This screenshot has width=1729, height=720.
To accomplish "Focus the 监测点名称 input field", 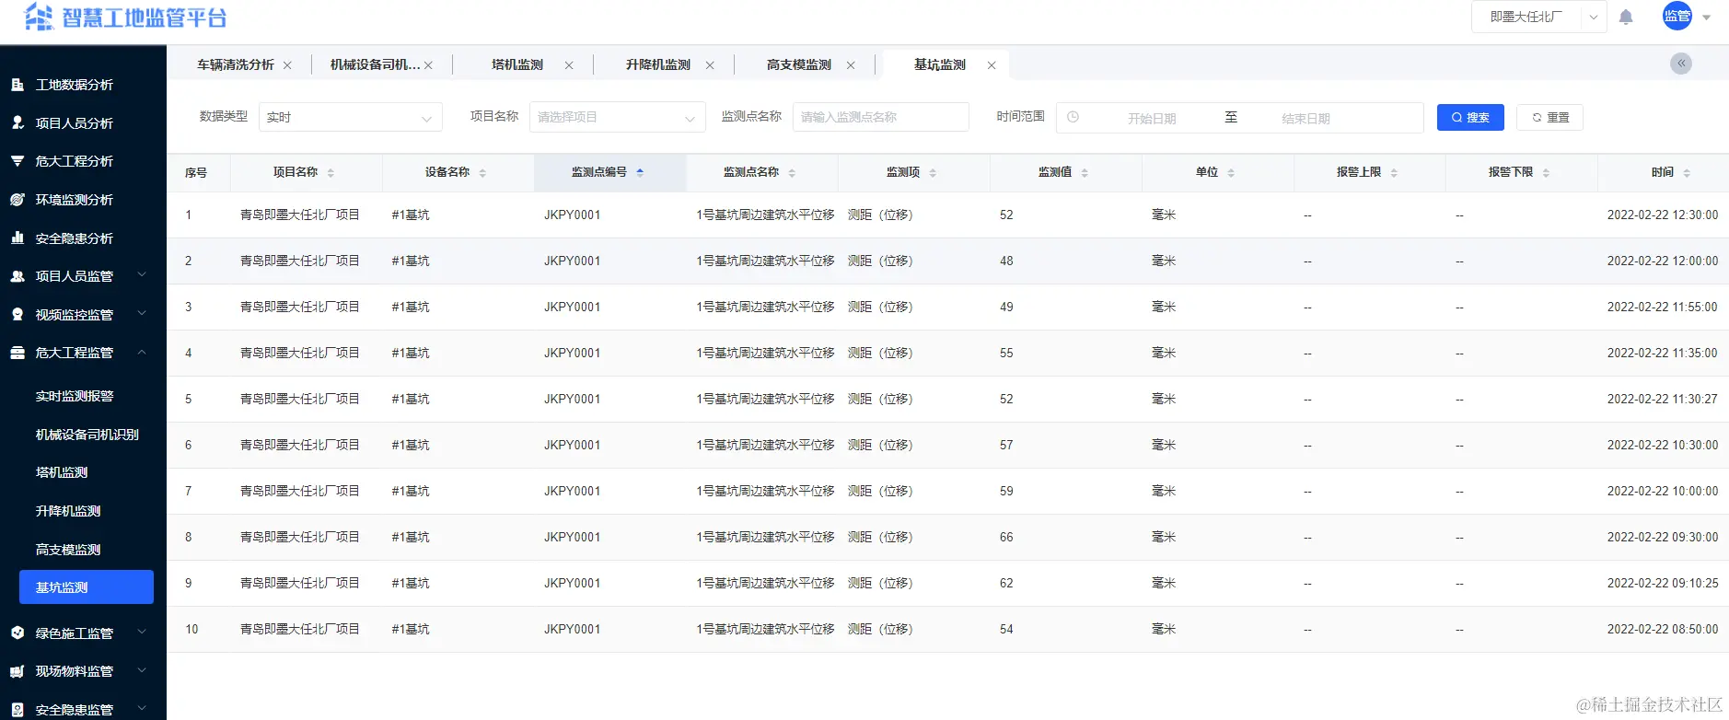I will click(x=880, y=117).
